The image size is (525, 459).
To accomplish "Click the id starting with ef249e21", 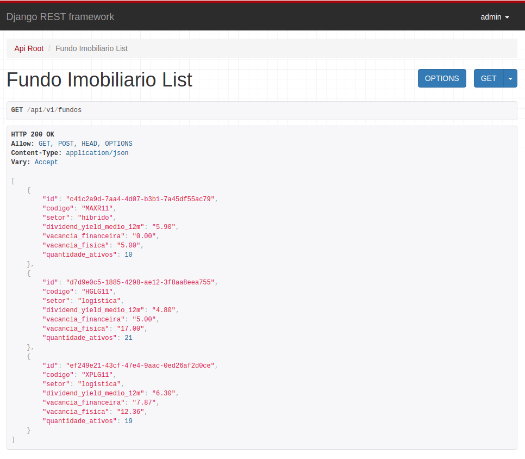I will pos(141,365).
